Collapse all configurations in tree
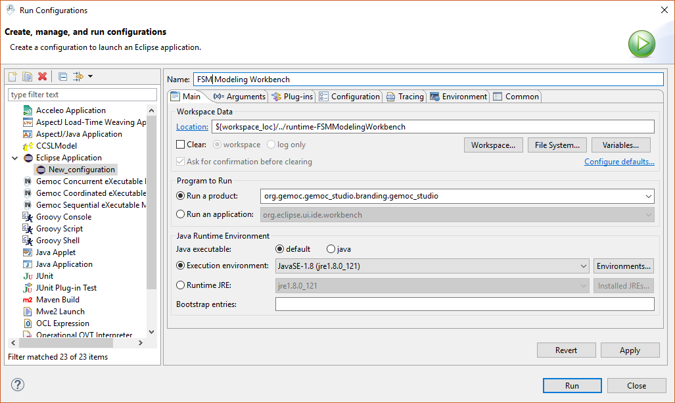The height and width of the screenshot is (403, 675). tap(63, 77)
